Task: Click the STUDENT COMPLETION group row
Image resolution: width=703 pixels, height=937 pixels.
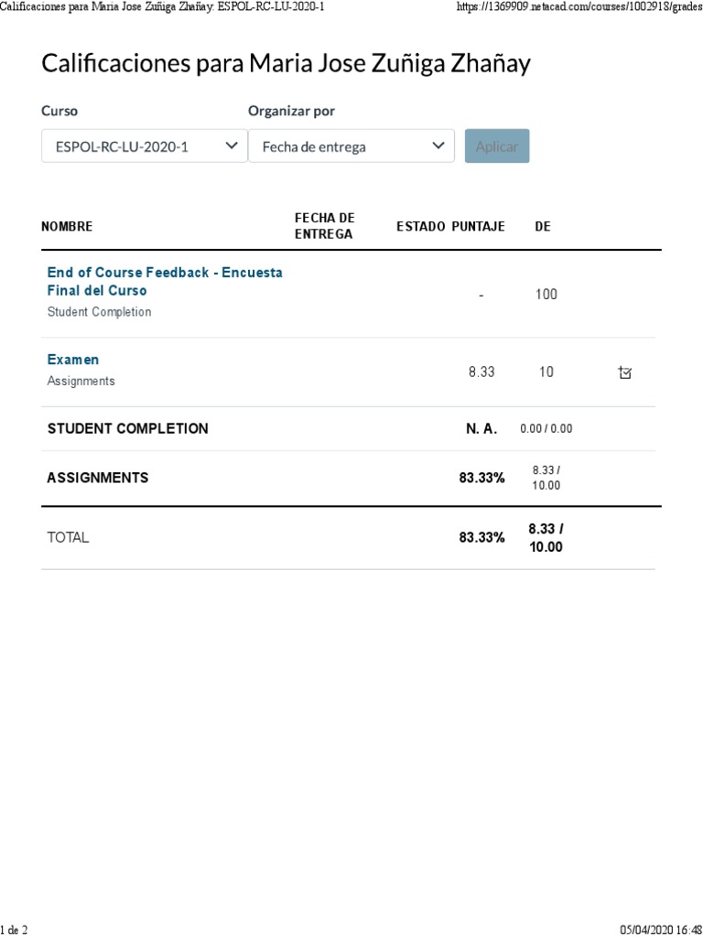Action: coord(348,428)
